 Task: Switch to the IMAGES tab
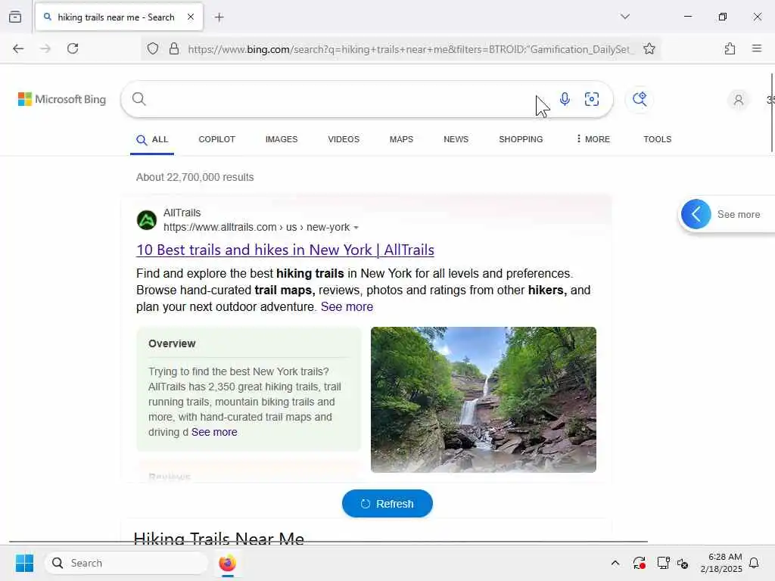tap(282, 139)
